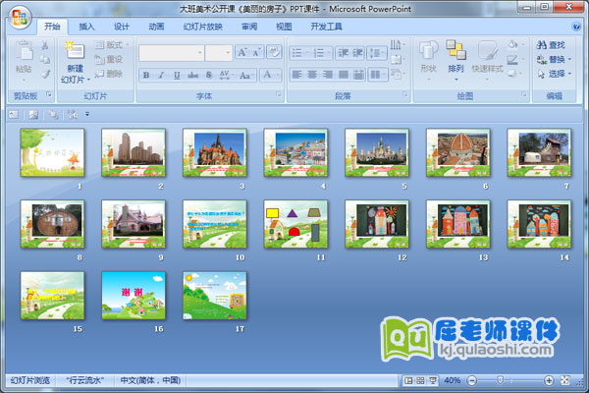Open the Insert (插入) ribbon tab
The image size is (589, 393).
tap(87, 27)
